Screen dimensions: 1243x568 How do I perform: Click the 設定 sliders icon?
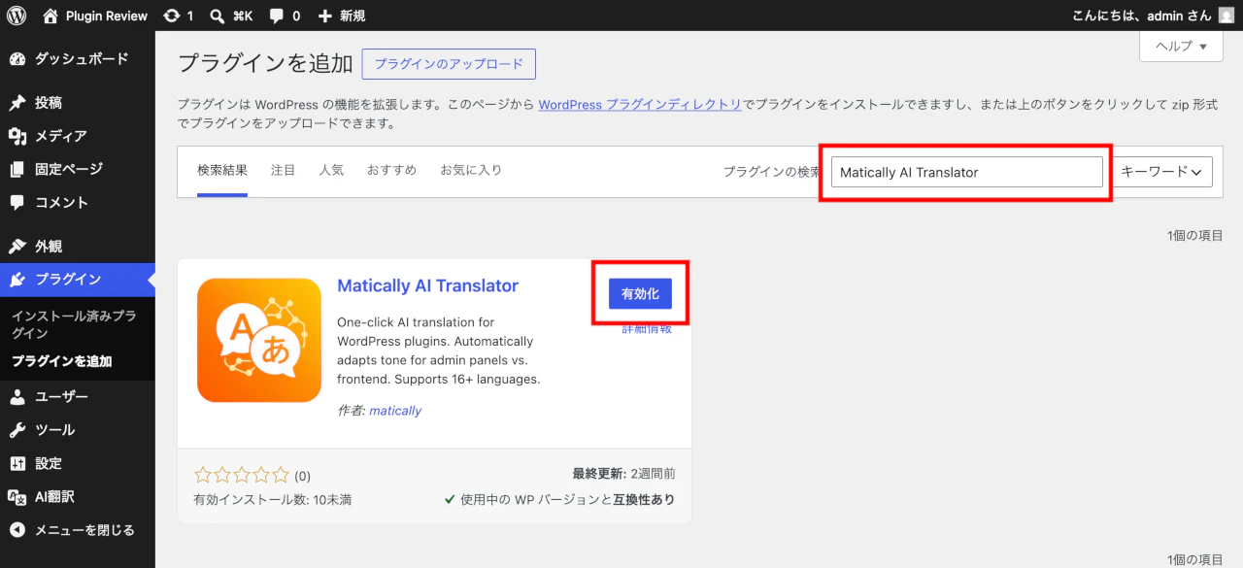[17, 463]
